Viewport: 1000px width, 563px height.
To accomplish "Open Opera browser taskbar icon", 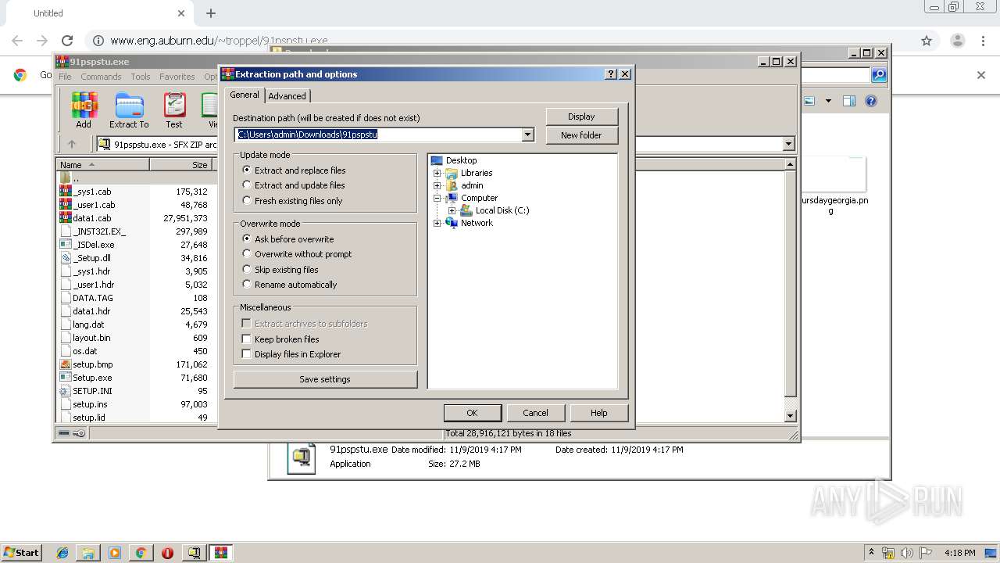I will pyautogui.click(x=167, y=553).
